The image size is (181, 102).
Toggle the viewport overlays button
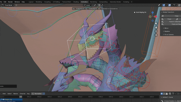[169, 5]
